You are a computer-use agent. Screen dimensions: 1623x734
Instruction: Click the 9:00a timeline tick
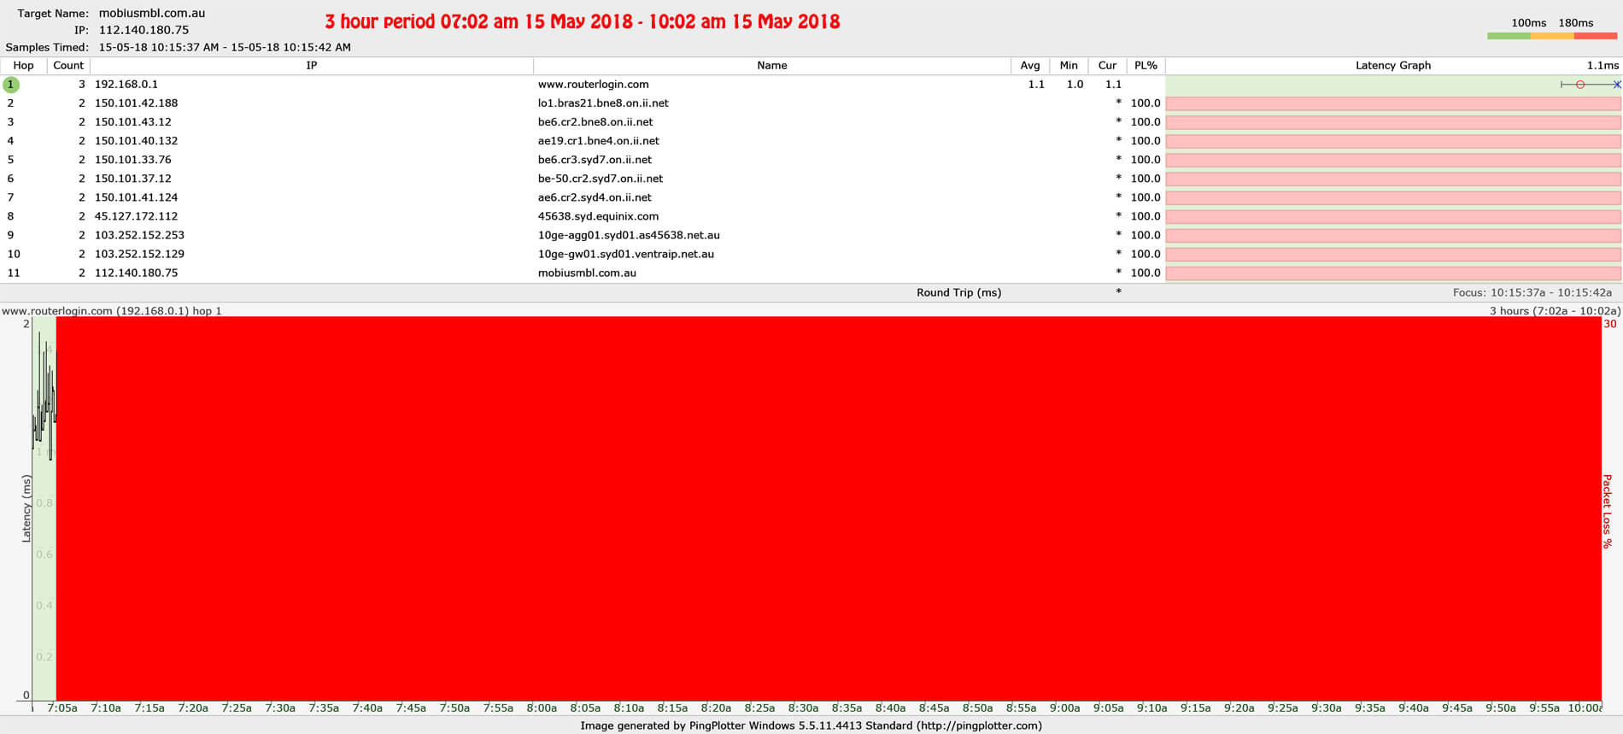[x=1064, y=708]
